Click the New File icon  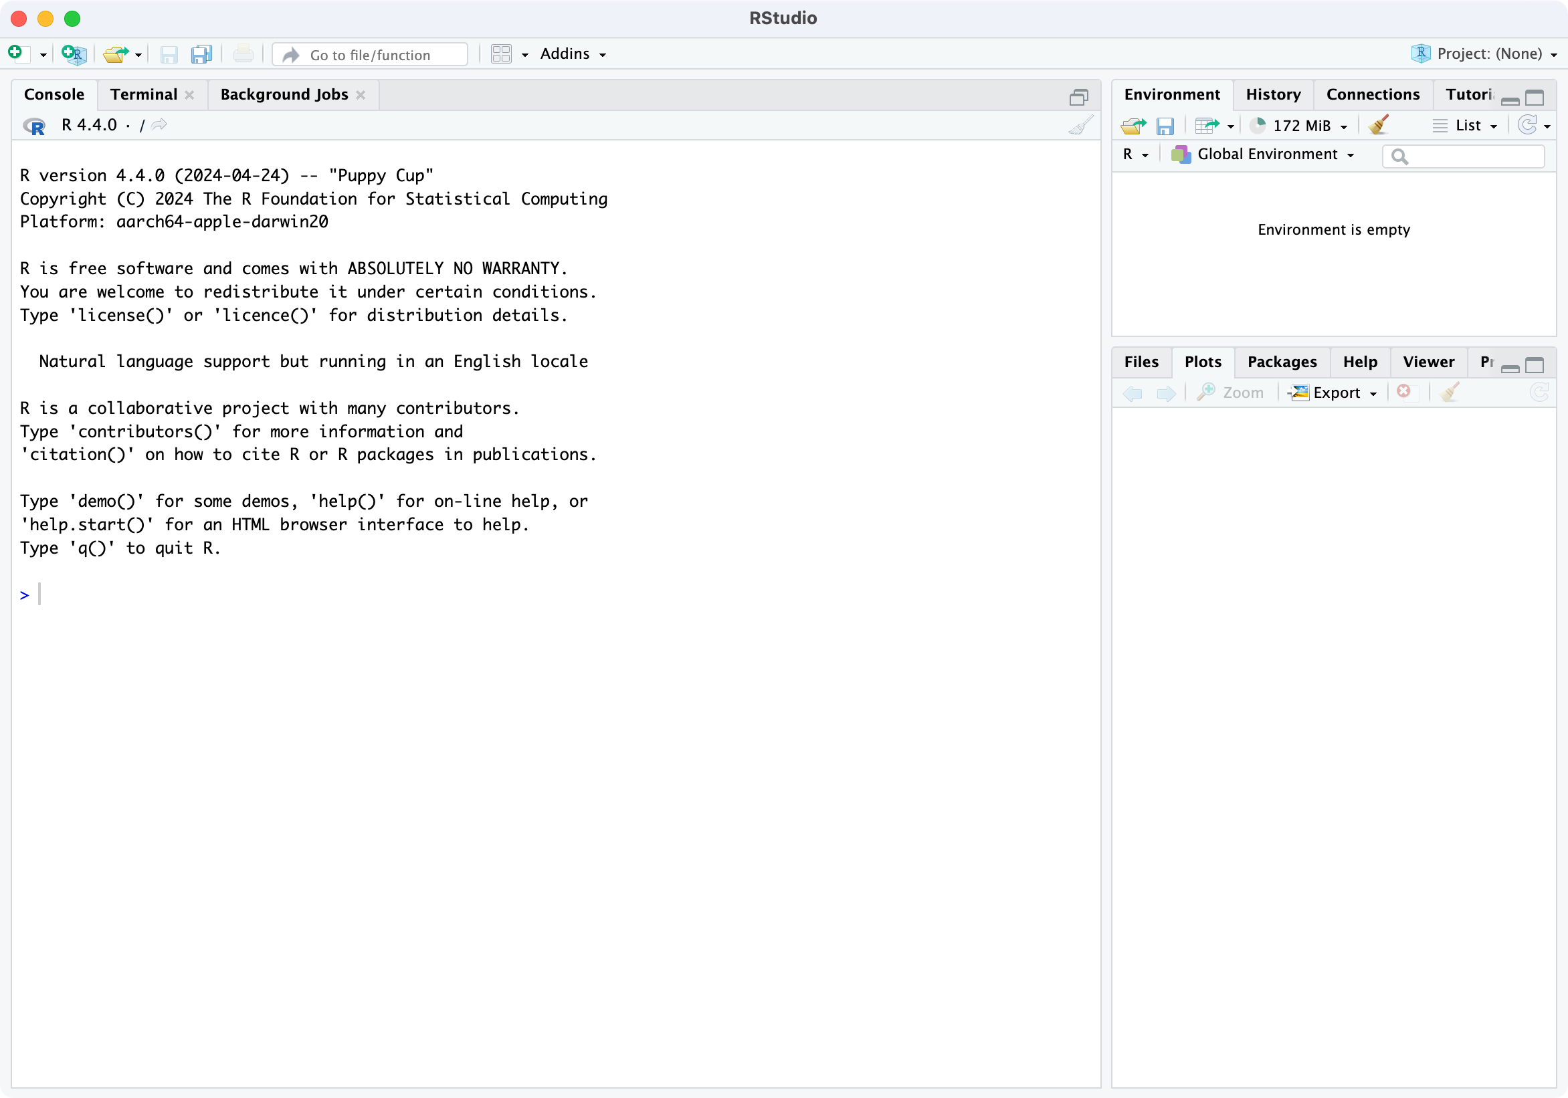pyautogui.click(x=18, y=54)
